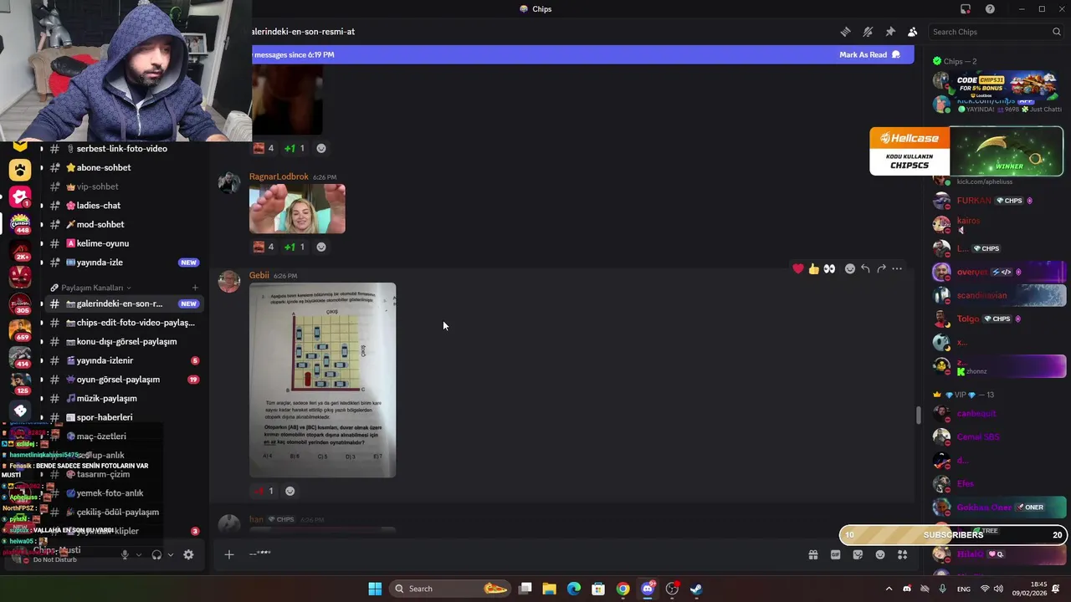Open attachment plus button in message box
The width and height of the screenshot is (1071, 602).
point(228,554)
